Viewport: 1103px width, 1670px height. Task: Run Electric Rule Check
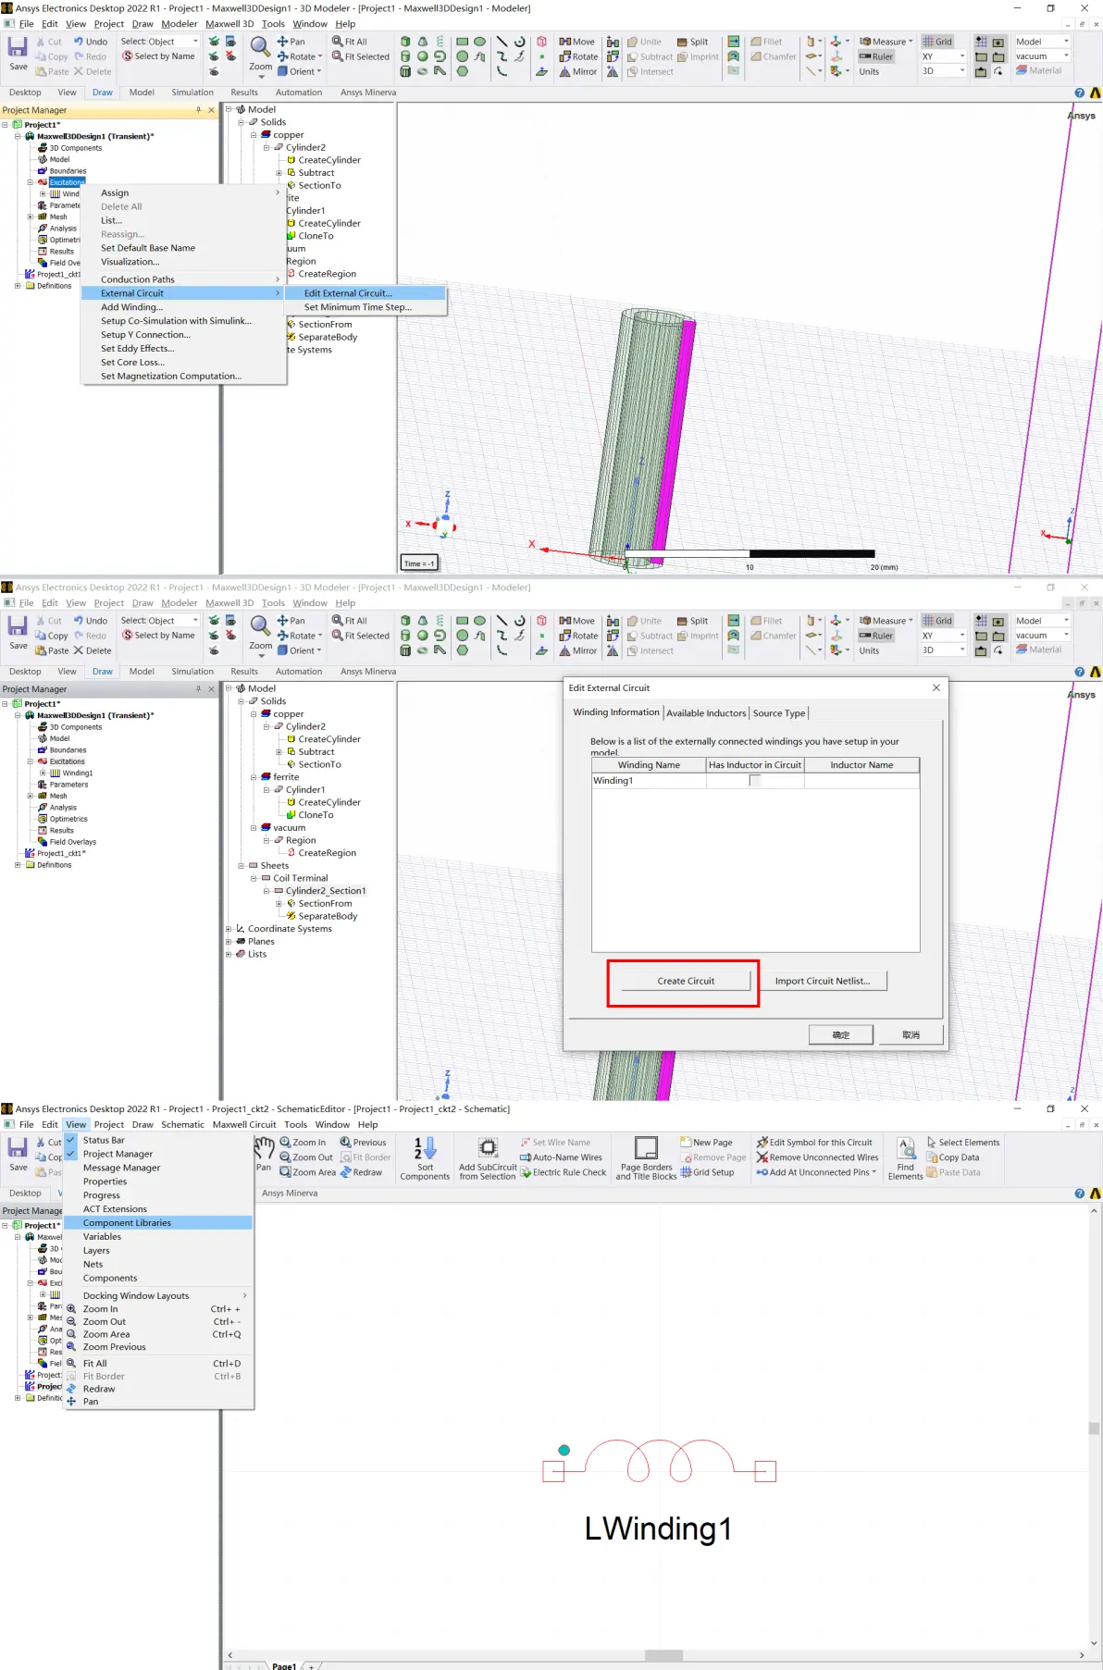click(564, 1172)
